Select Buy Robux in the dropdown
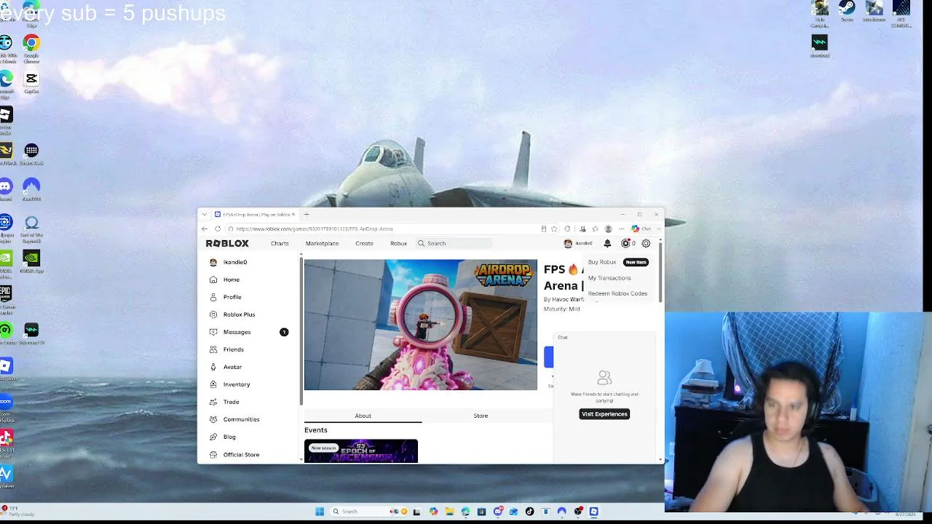Image resolution: width=932 pixels, height=524 pixels. coord(602,262)
